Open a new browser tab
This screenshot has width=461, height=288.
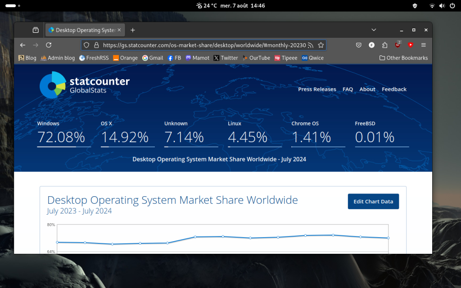click(133, 30)
